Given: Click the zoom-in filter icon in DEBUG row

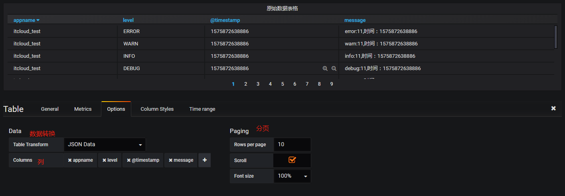Looking at the screenshot, I should (x=325, y=69).
